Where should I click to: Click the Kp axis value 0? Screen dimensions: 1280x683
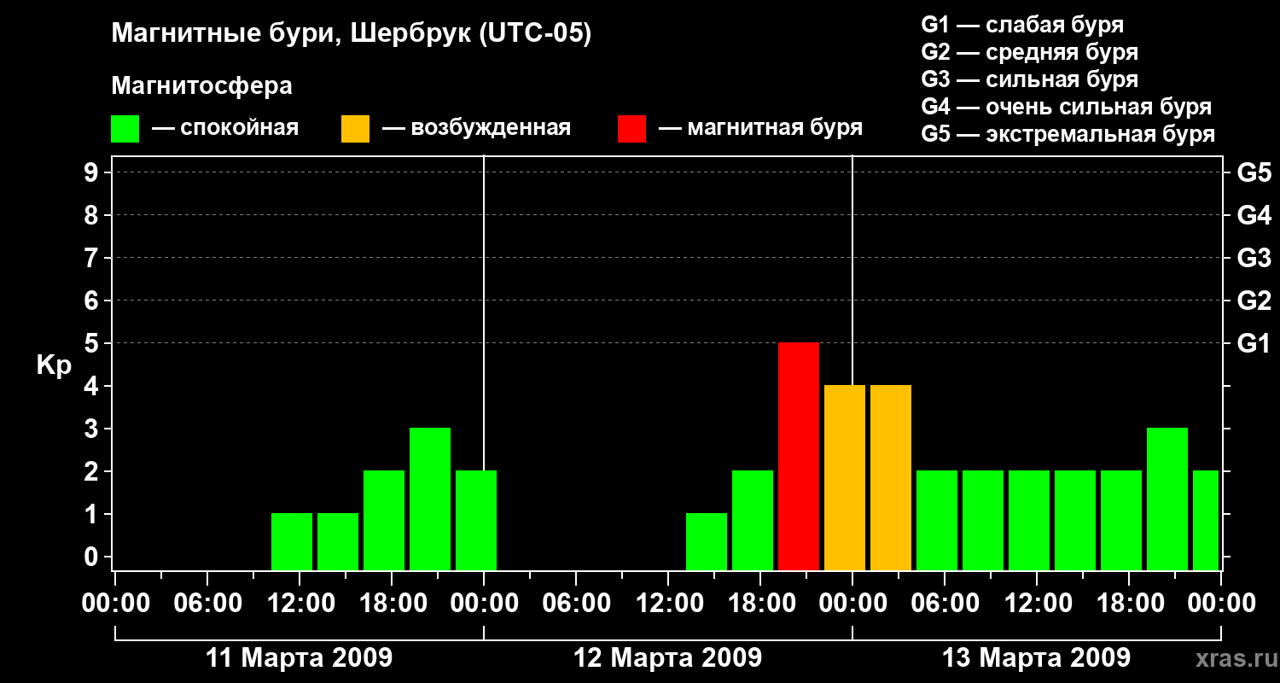(93, 557)
